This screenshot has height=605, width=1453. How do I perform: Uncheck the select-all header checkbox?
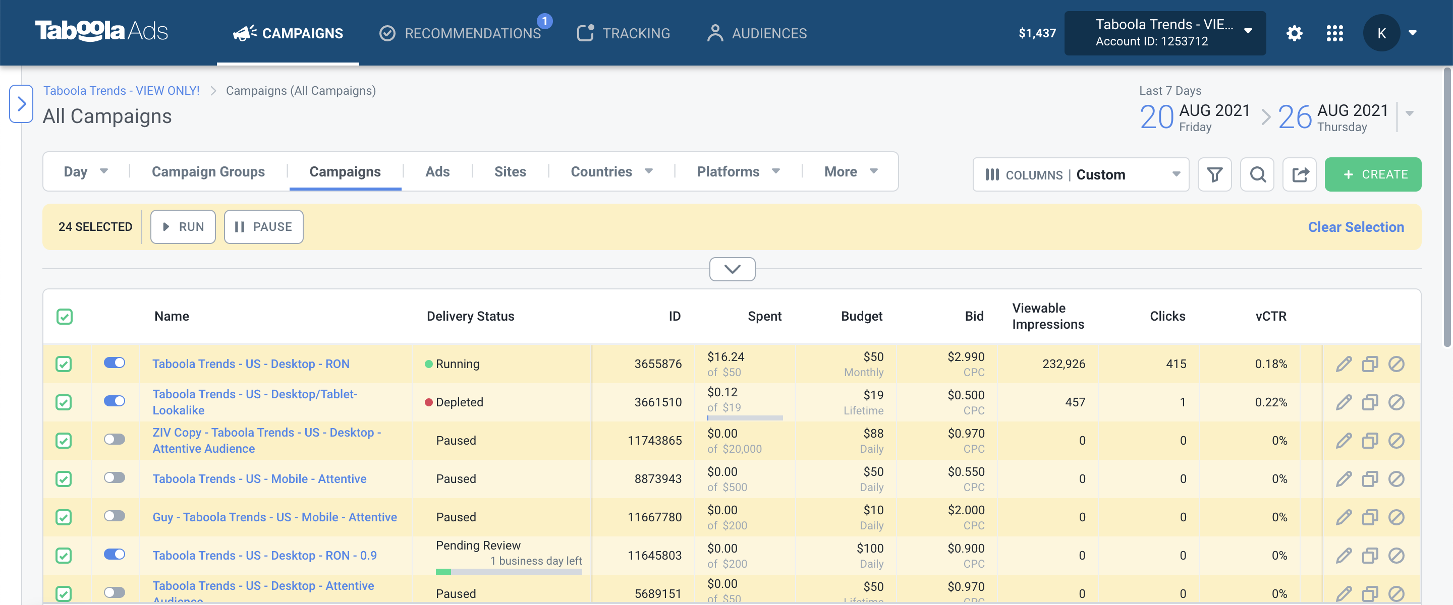click(64, 316)
